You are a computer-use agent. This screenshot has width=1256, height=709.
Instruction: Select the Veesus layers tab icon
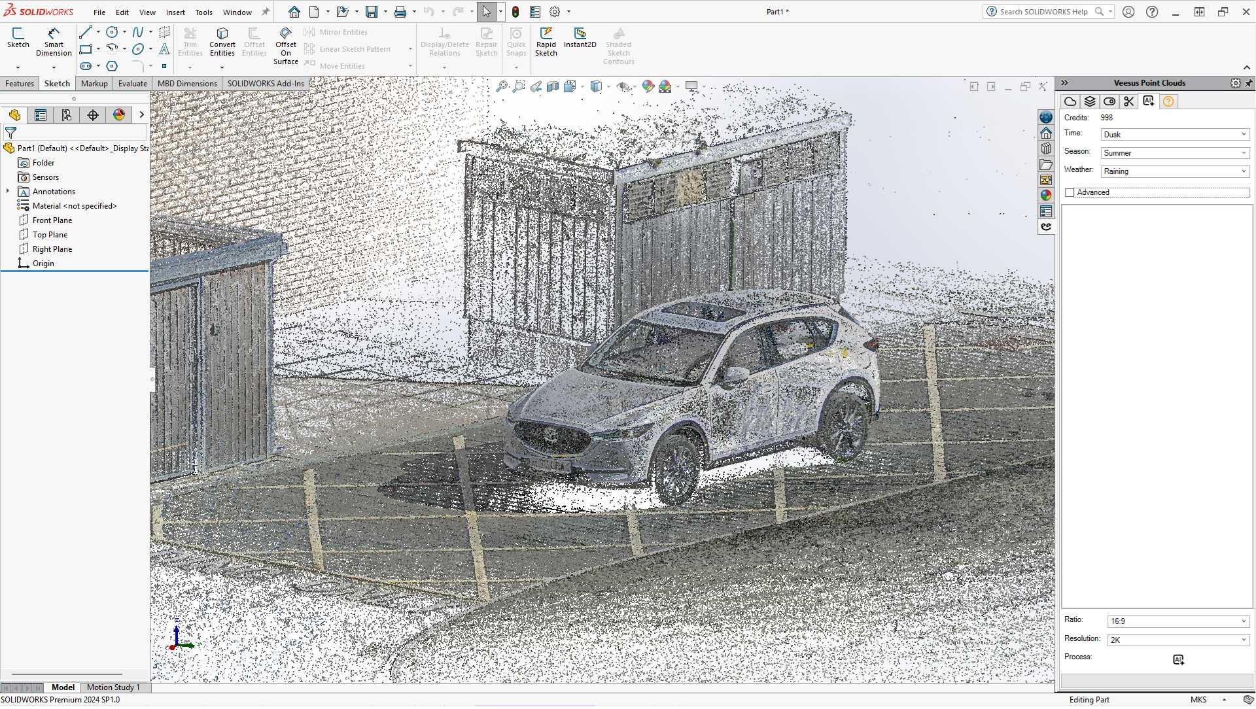(x=1089, y=101)
